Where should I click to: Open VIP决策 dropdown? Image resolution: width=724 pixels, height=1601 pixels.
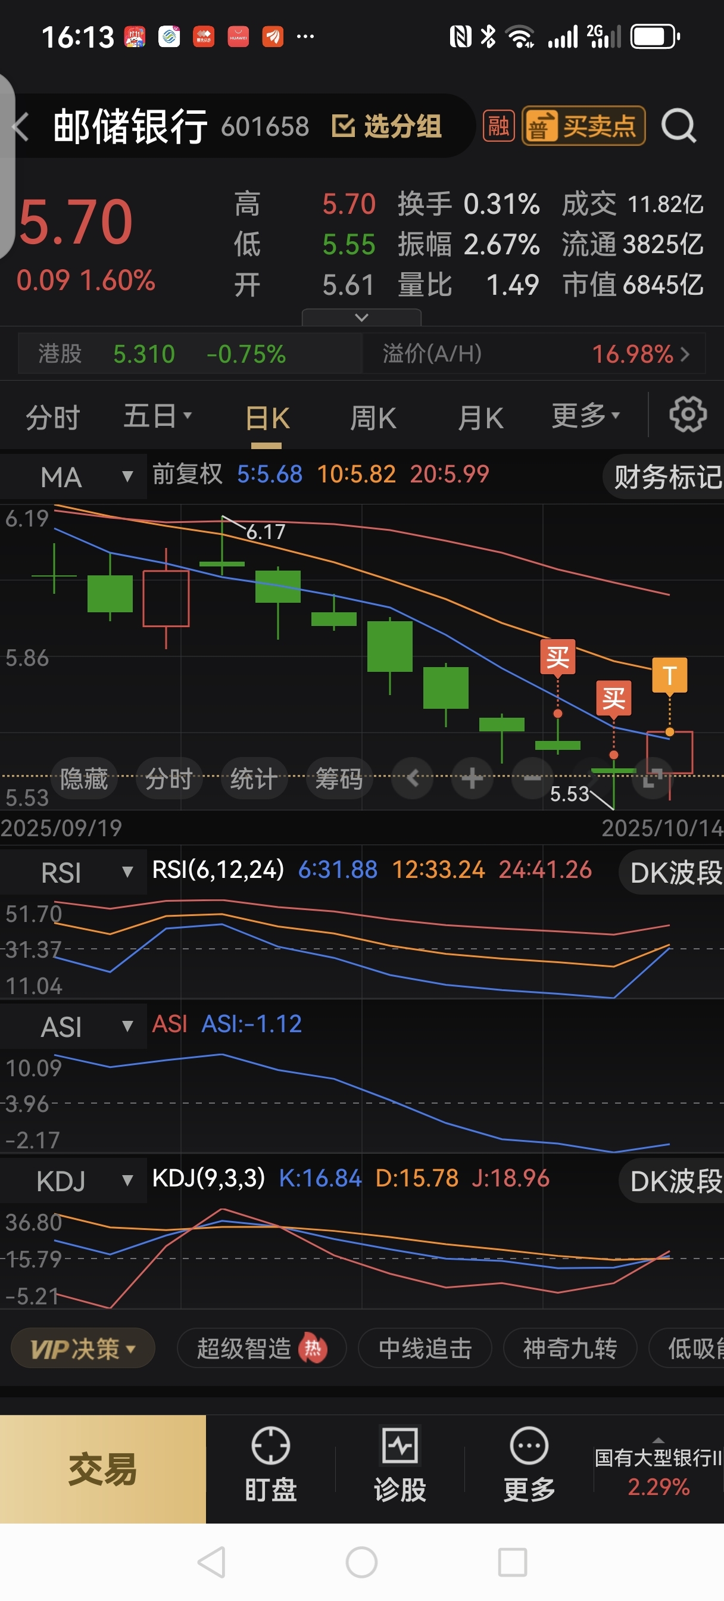(83, 1348)
